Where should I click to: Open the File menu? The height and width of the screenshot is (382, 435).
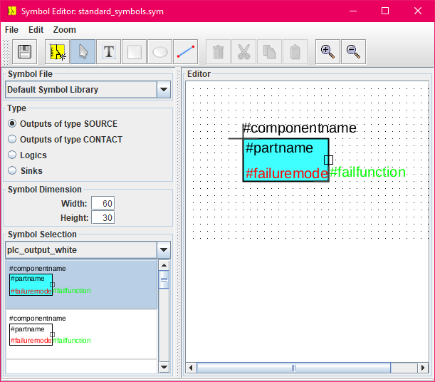click(11, 30)
